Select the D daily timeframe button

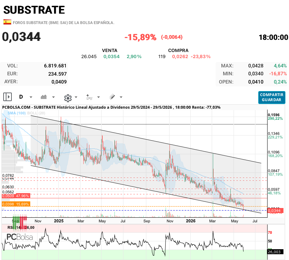click(x=21, y=97)
